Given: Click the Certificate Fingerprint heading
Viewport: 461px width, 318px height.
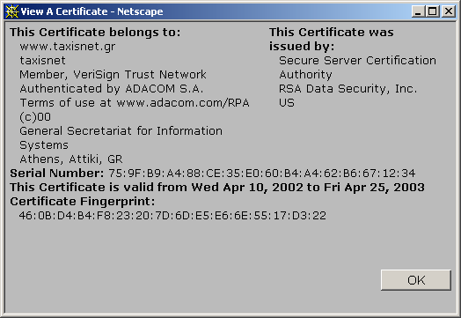Looking at the screenshot, I should tap(83, 202).
